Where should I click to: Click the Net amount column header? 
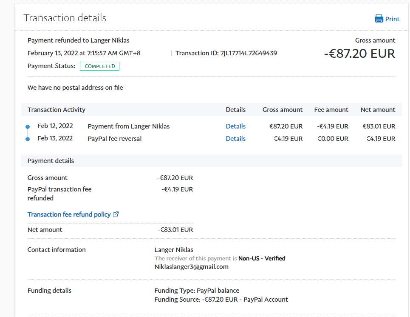(x=378, y=110)
